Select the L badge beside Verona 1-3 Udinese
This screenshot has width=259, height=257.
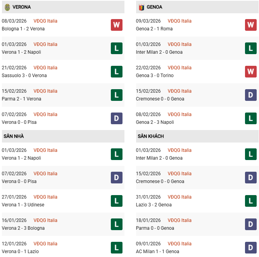click(116, 201)
